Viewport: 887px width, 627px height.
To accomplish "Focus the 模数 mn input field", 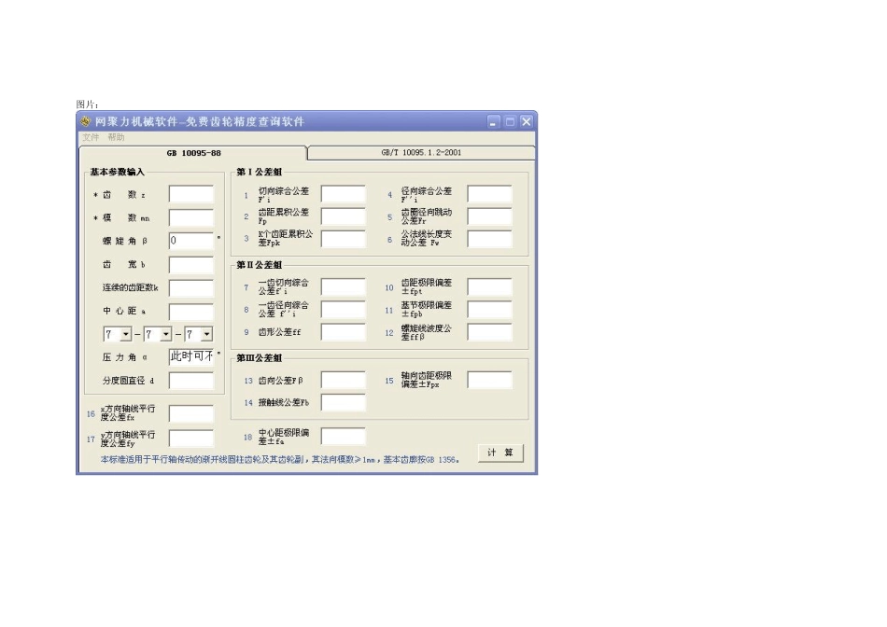I will tap(191, 217).
